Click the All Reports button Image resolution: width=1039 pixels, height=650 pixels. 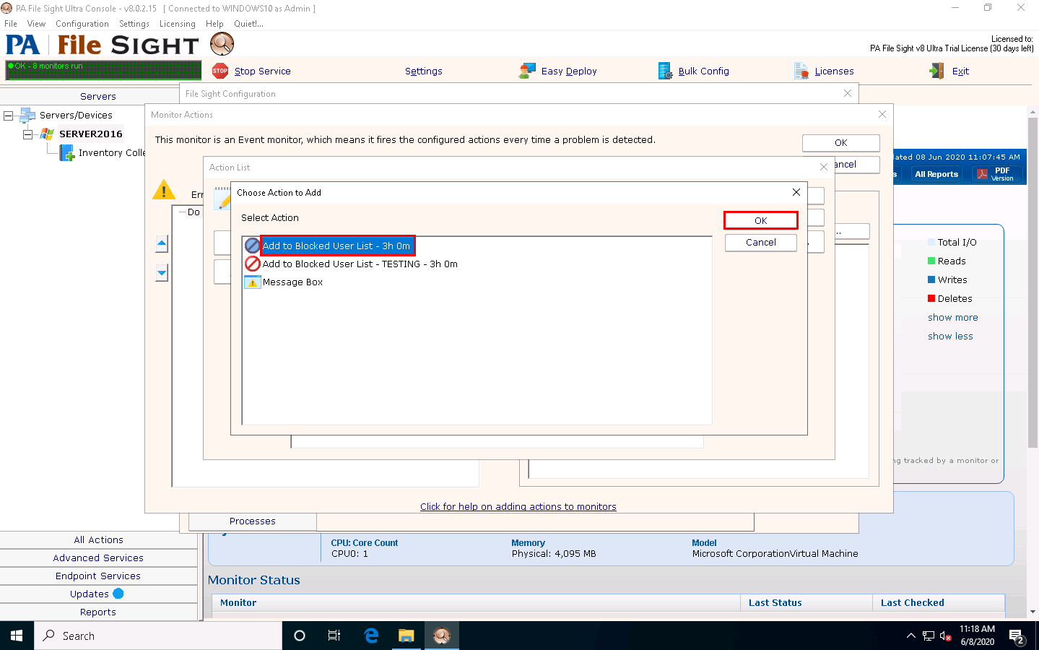tap(936, 174)
